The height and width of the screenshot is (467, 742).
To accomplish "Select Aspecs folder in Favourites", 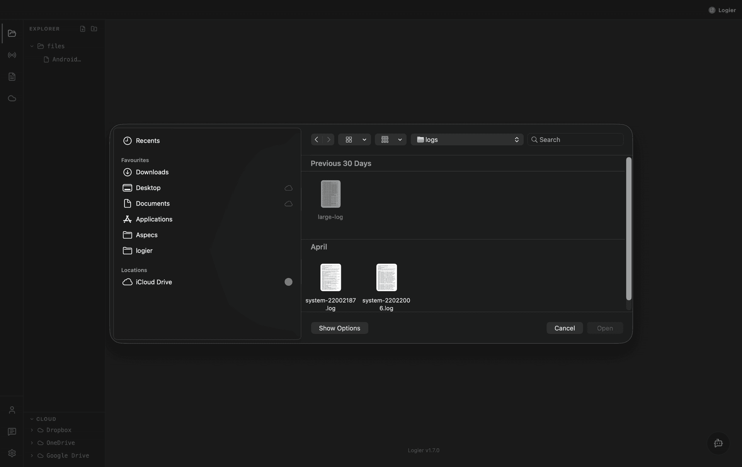I will 207,235.
